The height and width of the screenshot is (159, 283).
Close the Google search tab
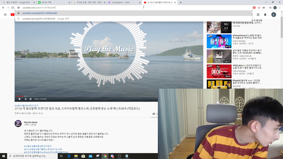pos(34,3)
